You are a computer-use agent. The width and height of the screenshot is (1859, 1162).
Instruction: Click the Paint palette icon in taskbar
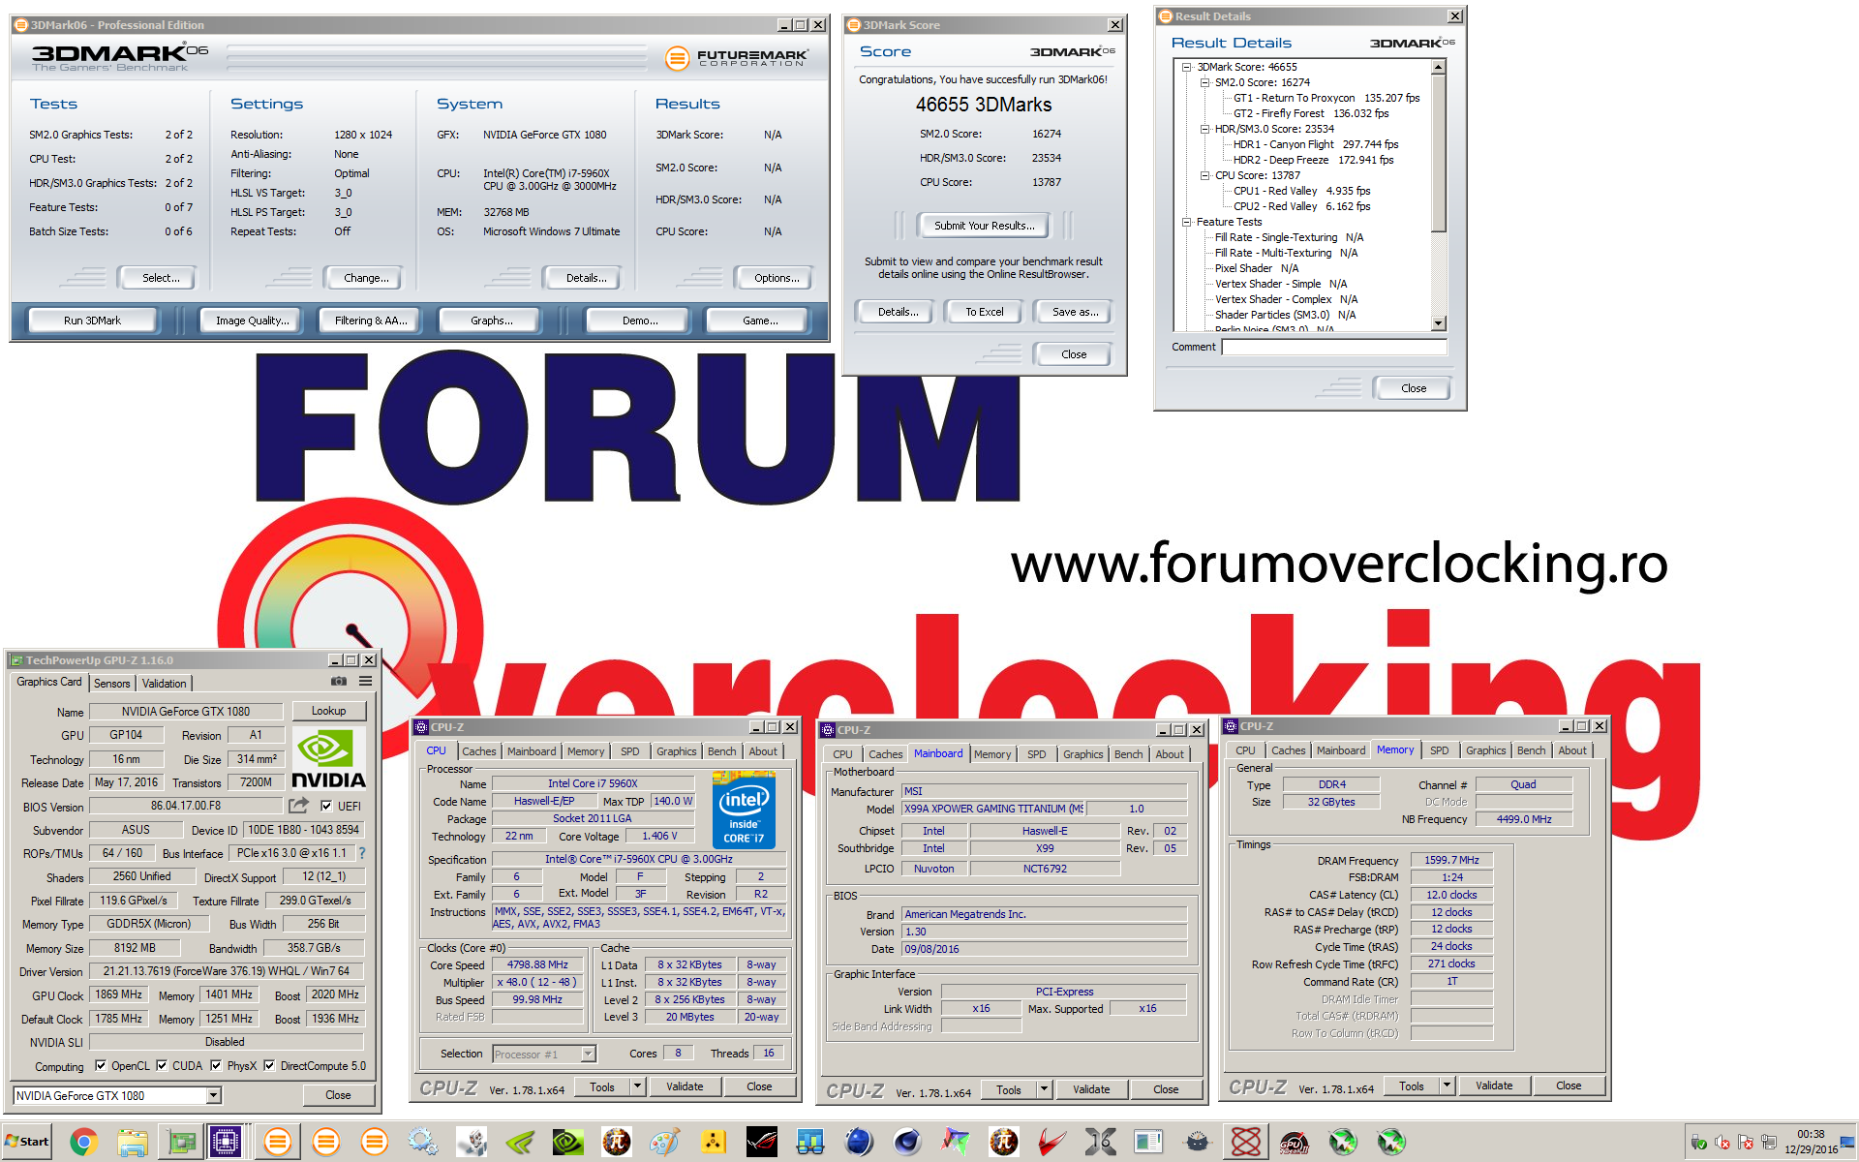[664, 1143]
